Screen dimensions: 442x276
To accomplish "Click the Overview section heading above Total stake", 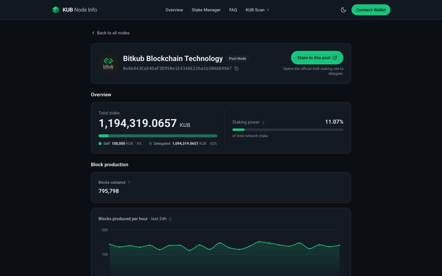I will [101, 95].
